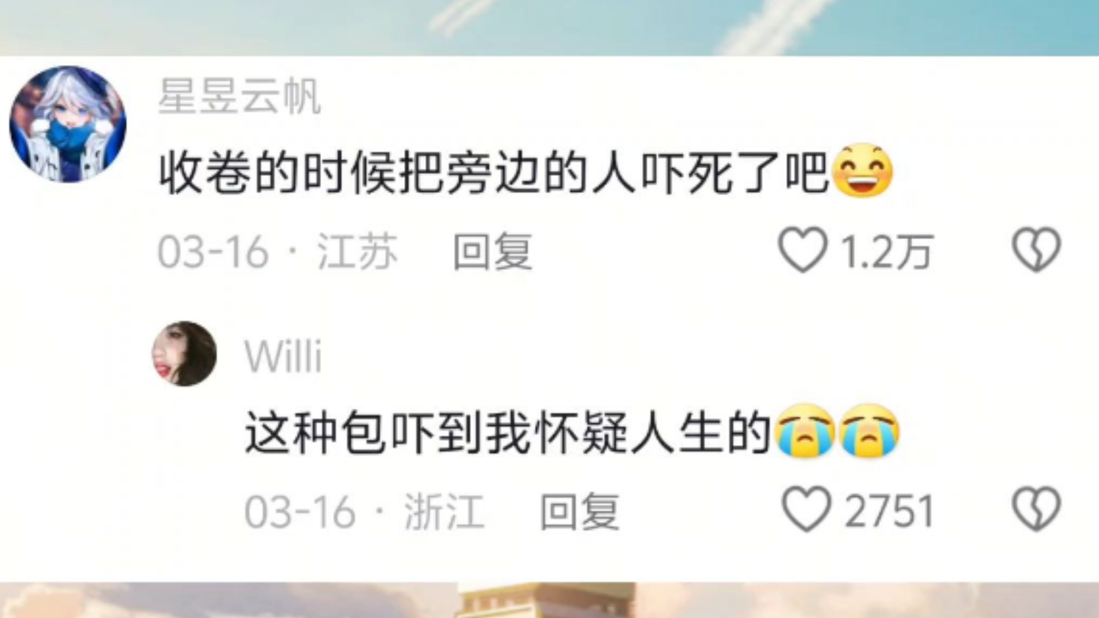Reply to 星昱云帆's comment

(493, 252)
